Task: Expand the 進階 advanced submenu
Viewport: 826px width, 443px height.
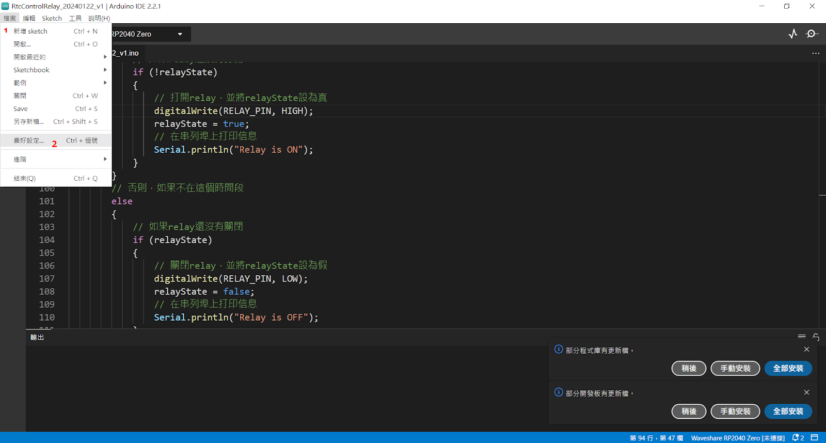Action: tap(56, 159)
